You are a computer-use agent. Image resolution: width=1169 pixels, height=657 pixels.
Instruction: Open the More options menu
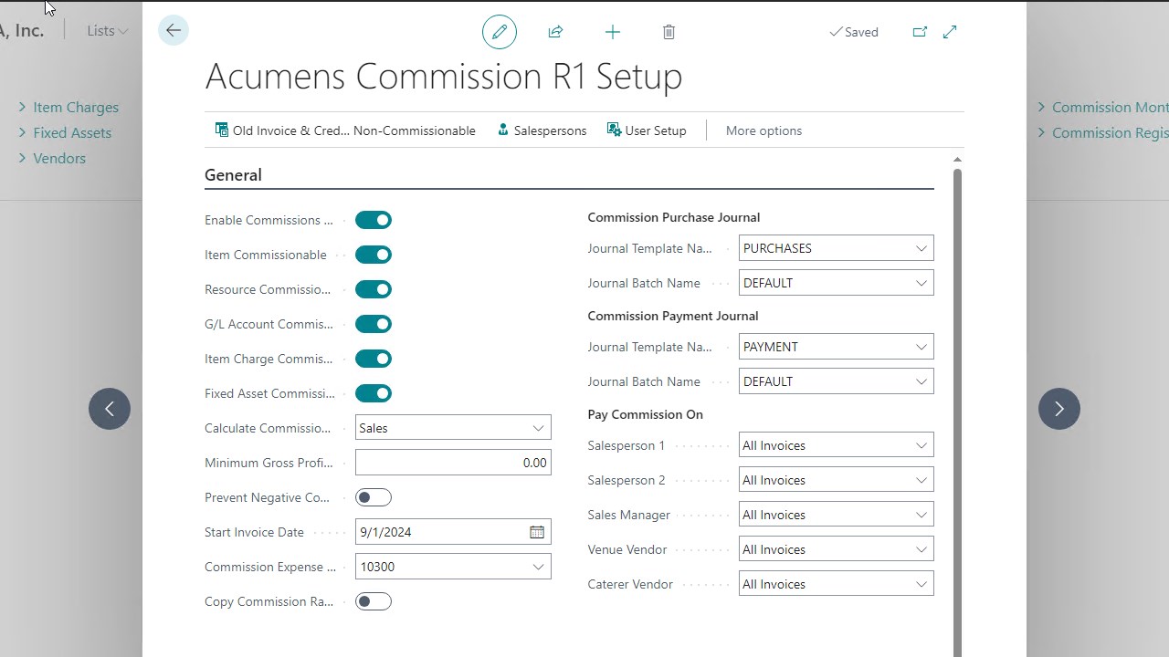[x=764, y=130]
